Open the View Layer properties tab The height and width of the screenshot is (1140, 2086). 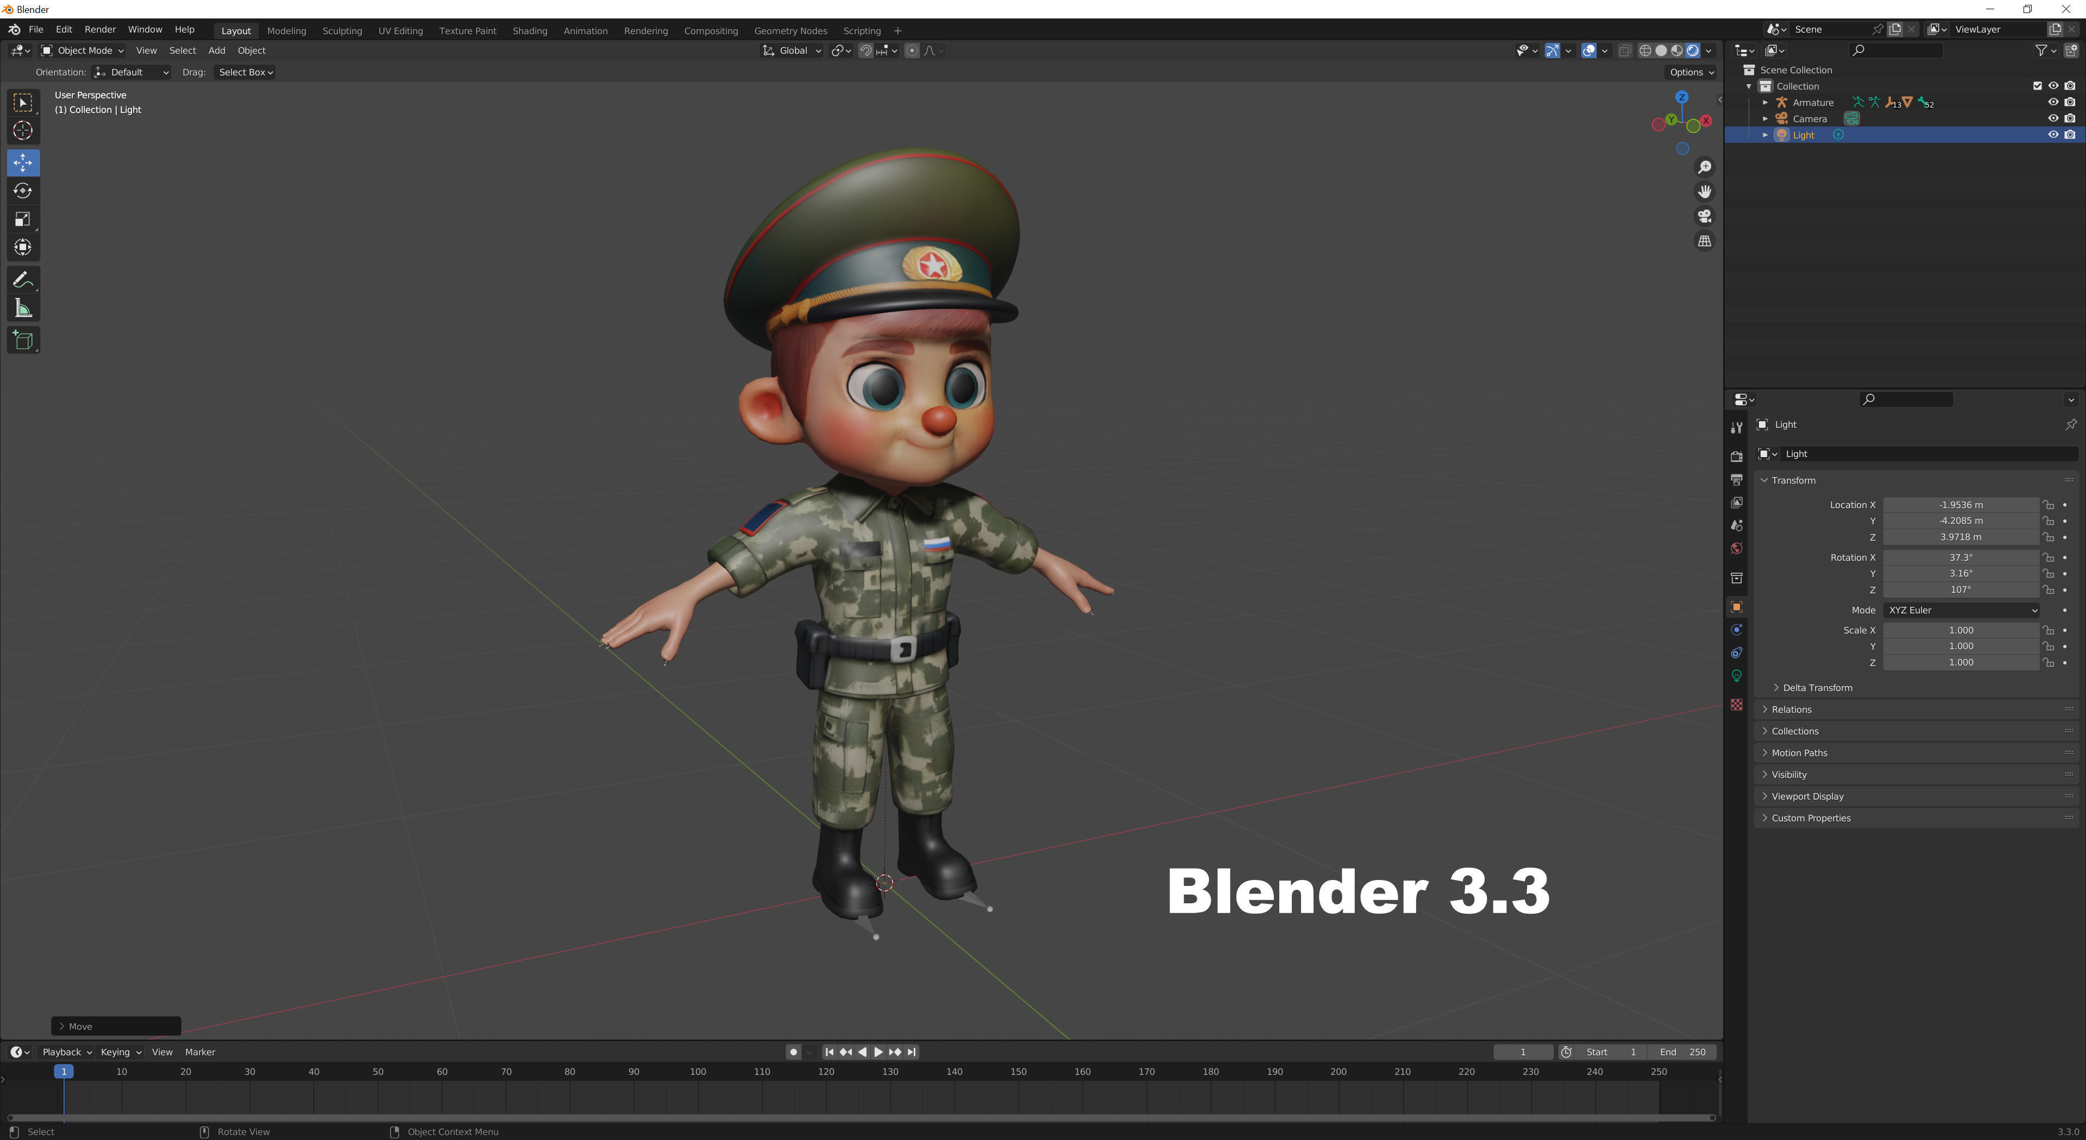(x=1736, y=503)
